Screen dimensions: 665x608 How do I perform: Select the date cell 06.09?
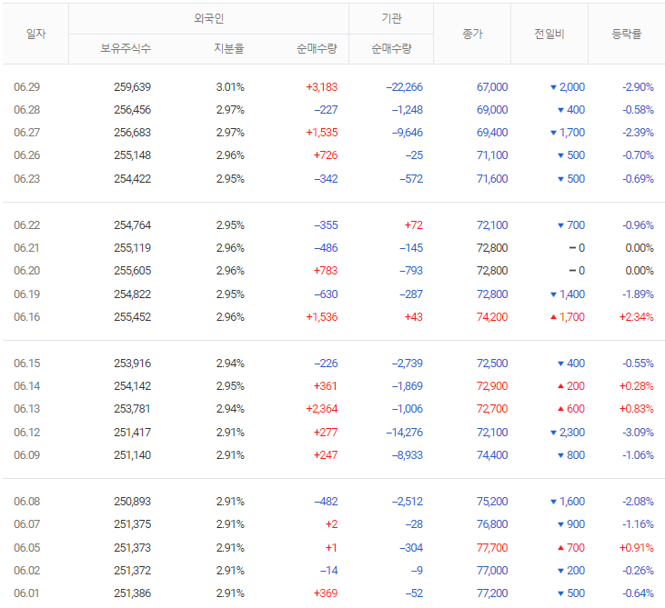26,455
